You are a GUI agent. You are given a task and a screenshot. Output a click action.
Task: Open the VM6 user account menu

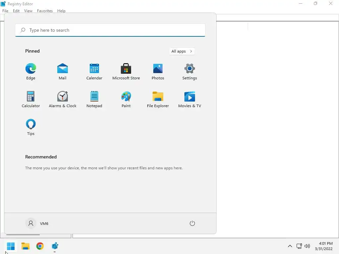(x=37, y=223)
